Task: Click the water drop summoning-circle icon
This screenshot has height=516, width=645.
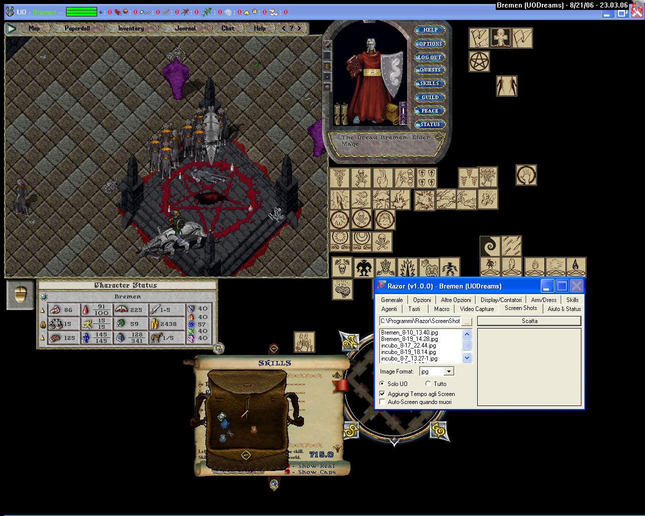Action: (576, 267)
